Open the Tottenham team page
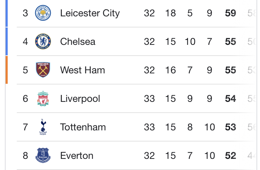The width and height of the screenshot is (260, 170). tap(83, 127)
